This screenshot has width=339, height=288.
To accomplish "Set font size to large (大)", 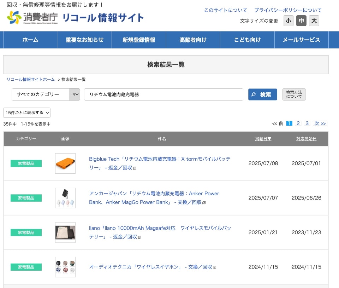I will point(314,21).
